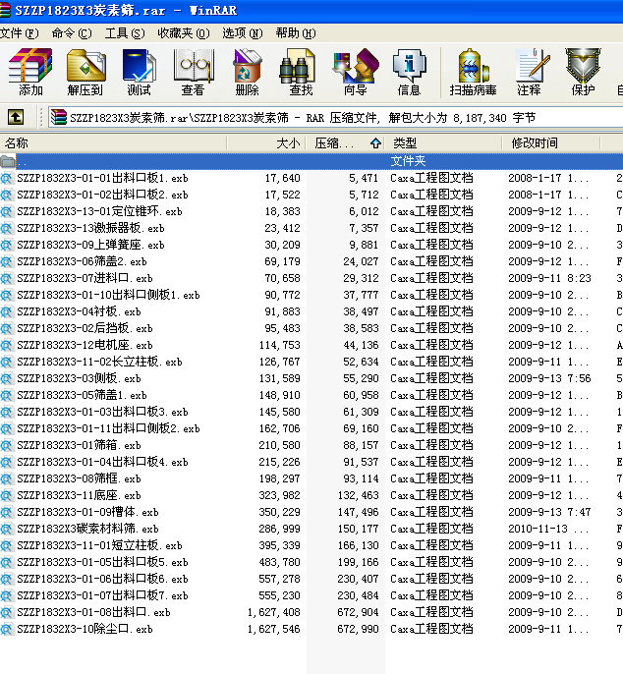This screenshot has height=674, width=623.
Task: Click the file icon of SZZP1832X3-04衬板.exb
Action: [x=7, y=311]
